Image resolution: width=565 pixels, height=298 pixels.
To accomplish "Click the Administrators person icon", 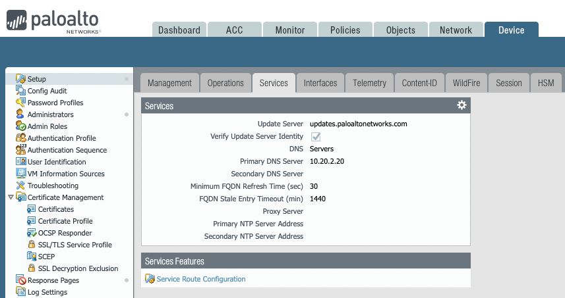I will click(x=20, y=114).
